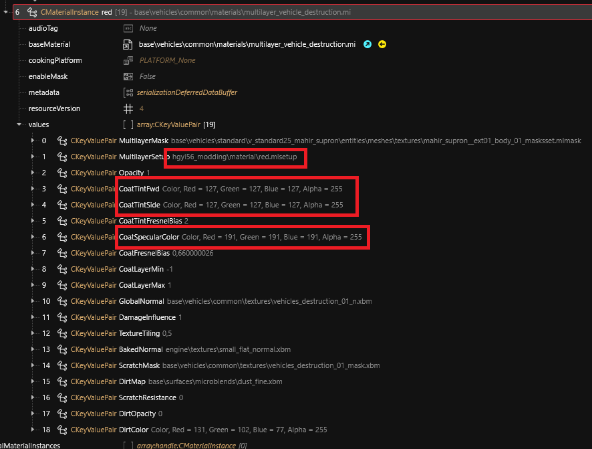Expand the CoatTintFwd key value pair

pyautogui.click(x=31, y=189)
